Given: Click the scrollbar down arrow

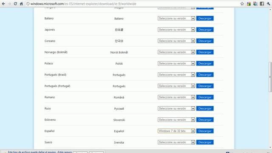Looking at the screenshot, I should coord(270,147).
